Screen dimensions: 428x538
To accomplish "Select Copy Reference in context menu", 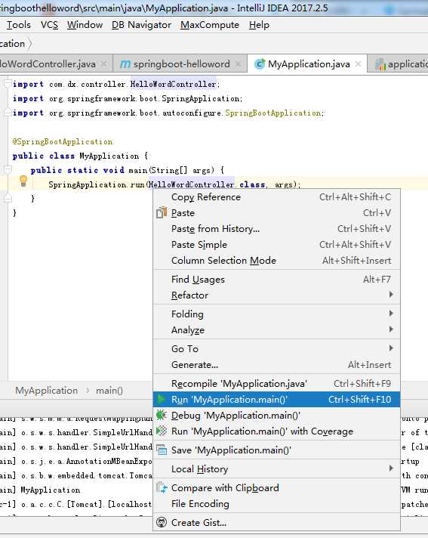I will 276,197.
